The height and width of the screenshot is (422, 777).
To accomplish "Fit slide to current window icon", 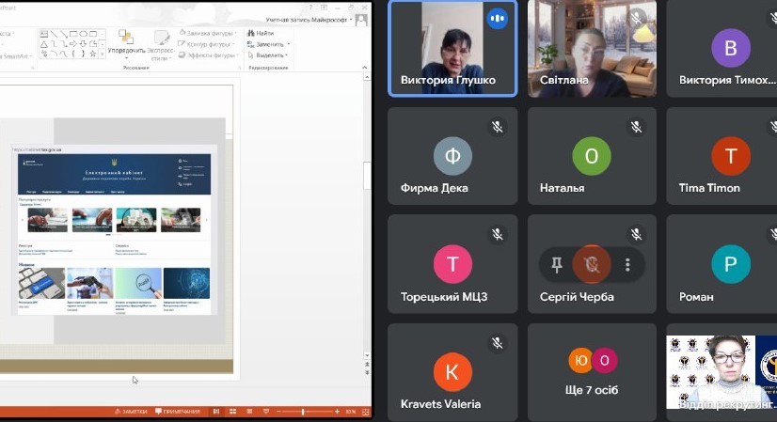I will pos(365,412).
